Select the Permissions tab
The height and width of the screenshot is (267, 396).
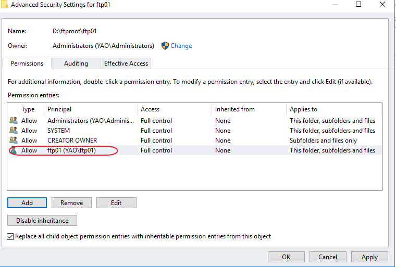27,63
